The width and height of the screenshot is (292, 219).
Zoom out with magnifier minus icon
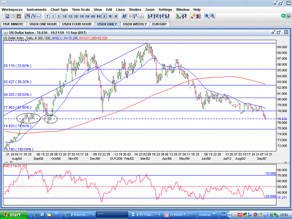pos(213,16)
